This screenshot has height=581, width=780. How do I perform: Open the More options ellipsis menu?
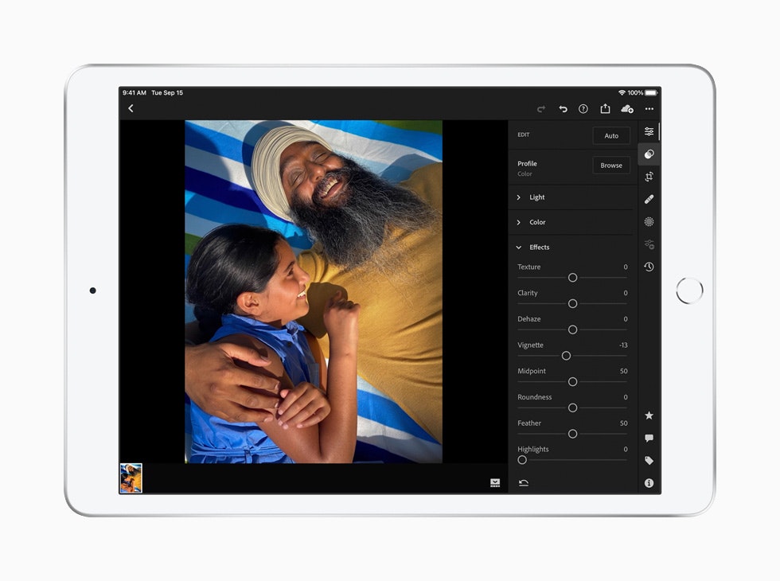point(649,109)
